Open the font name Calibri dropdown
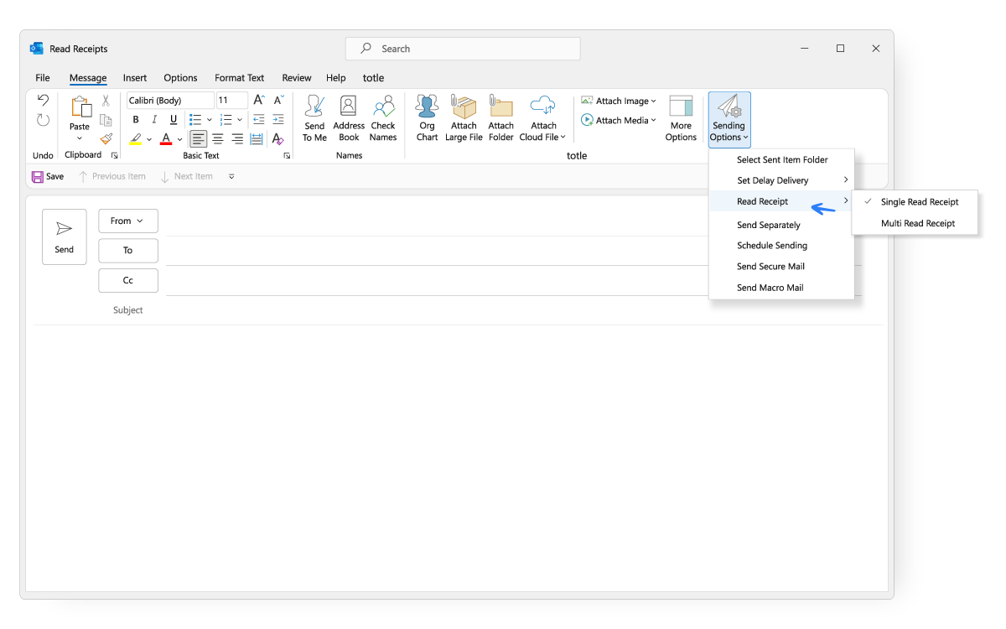The height and width of the screenshot is (629, 1006). coord(171,101)
